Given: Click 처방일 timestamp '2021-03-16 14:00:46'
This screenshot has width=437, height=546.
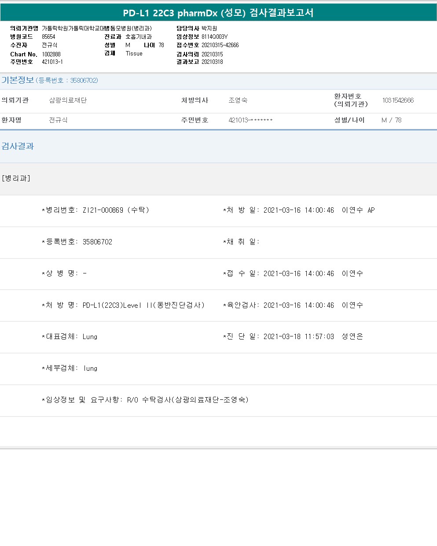Looking at the screenshot, I should (x=299, y=210).
